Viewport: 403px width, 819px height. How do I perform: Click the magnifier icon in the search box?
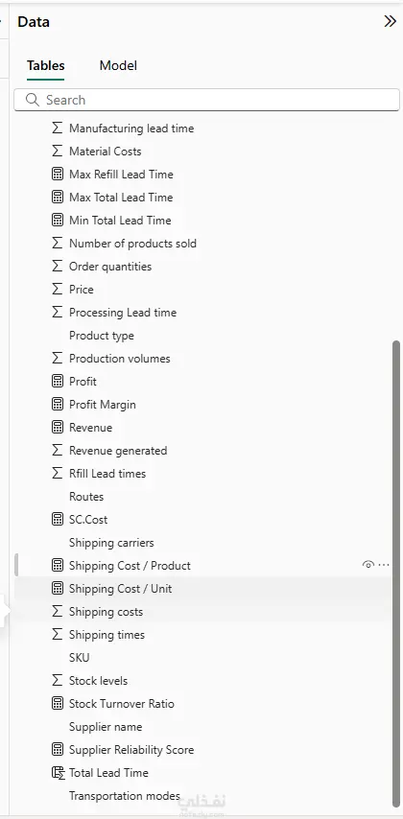33,100
